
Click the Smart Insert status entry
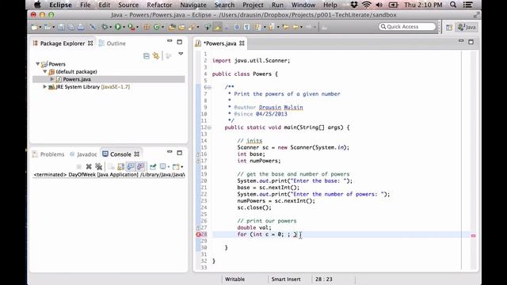[286, 279]
